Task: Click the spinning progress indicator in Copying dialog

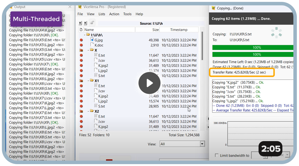Action: (276, 33)
